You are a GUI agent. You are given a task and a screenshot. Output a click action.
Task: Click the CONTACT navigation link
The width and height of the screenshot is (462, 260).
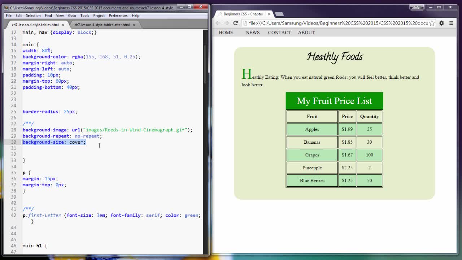279,32
